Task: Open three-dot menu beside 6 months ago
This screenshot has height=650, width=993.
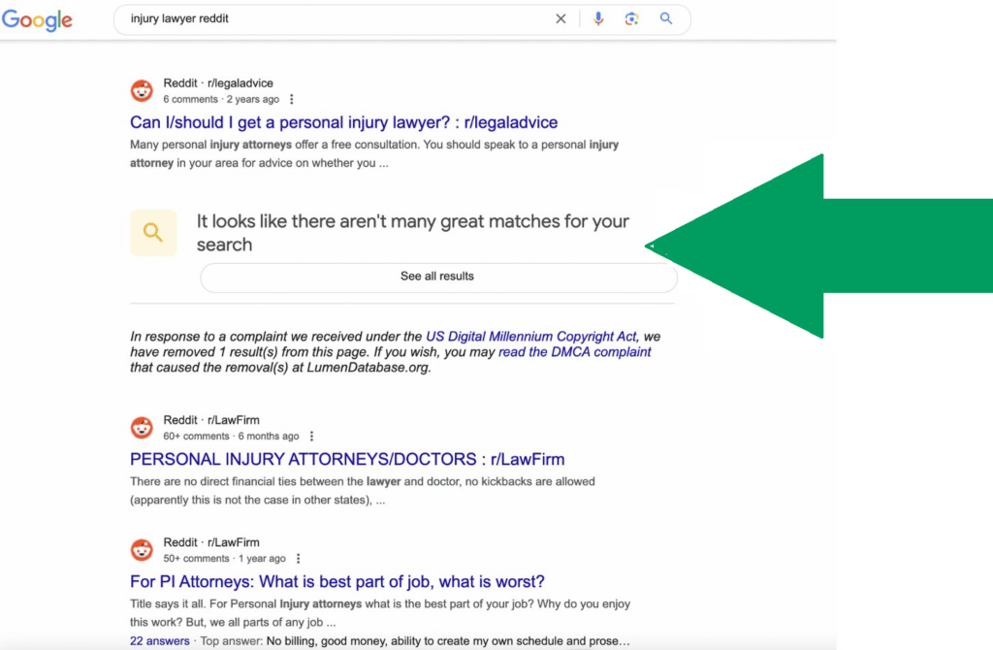Action: point(311,437)
